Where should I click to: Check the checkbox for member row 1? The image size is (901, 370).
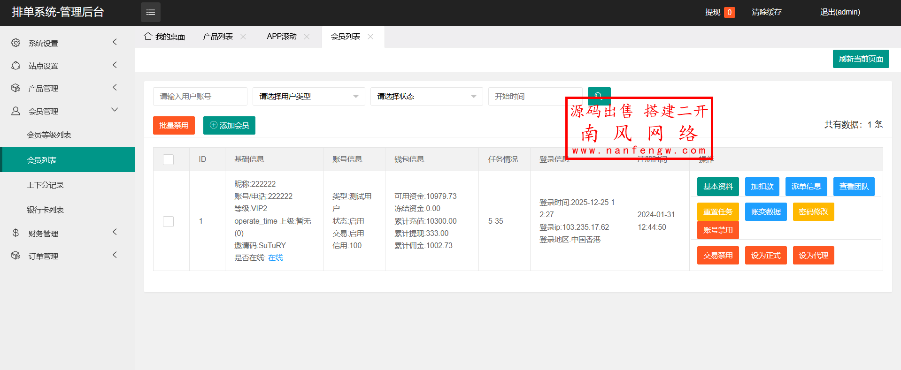(x=168, y=221)
